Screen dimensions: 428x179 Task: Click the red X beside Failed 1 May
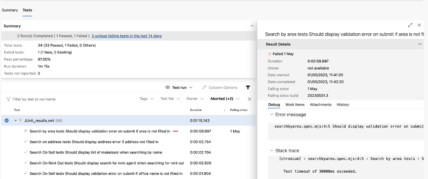click(270, 54)
